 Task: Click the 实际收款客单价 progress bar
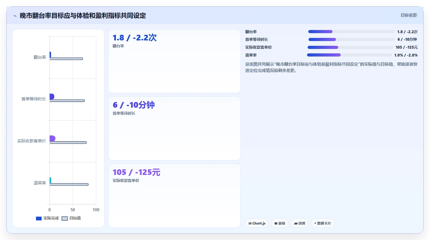click(350, 47)
